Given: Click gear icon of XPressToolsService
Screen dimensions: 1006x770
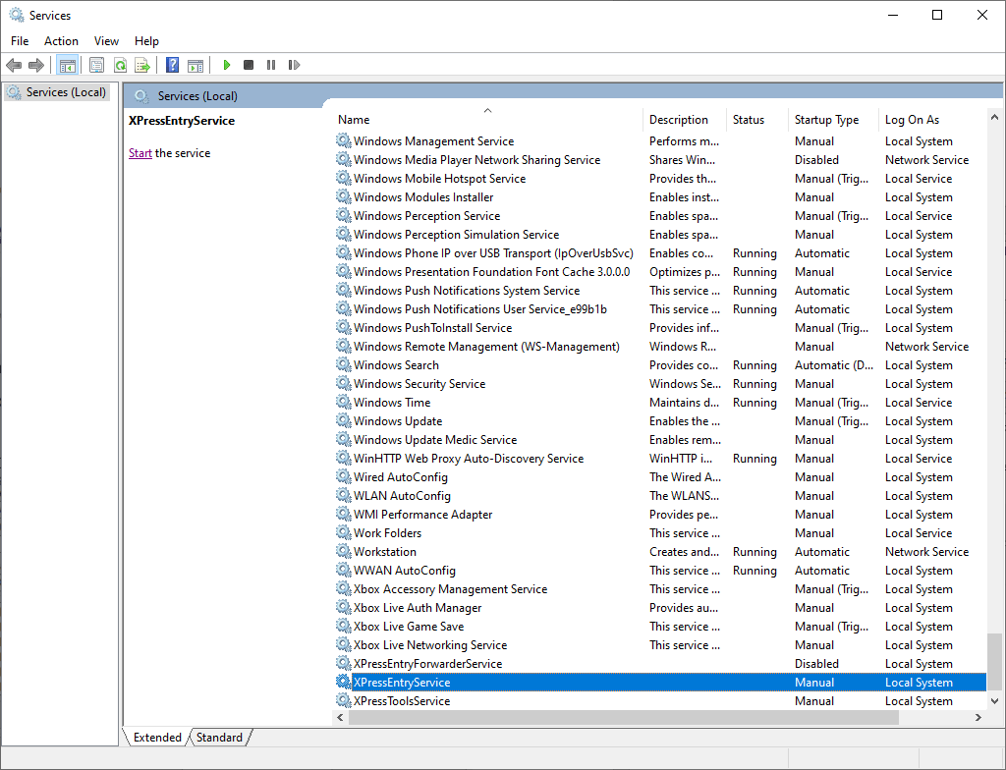Looking at the screenshot, I should coord(344,700).
